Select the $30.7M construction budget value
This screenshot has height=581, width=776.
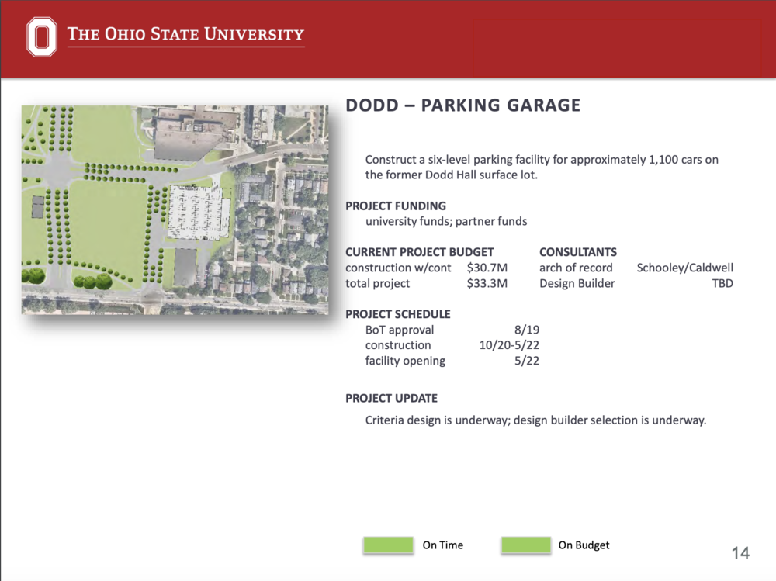pyautogui.click(x=487, y=268)
